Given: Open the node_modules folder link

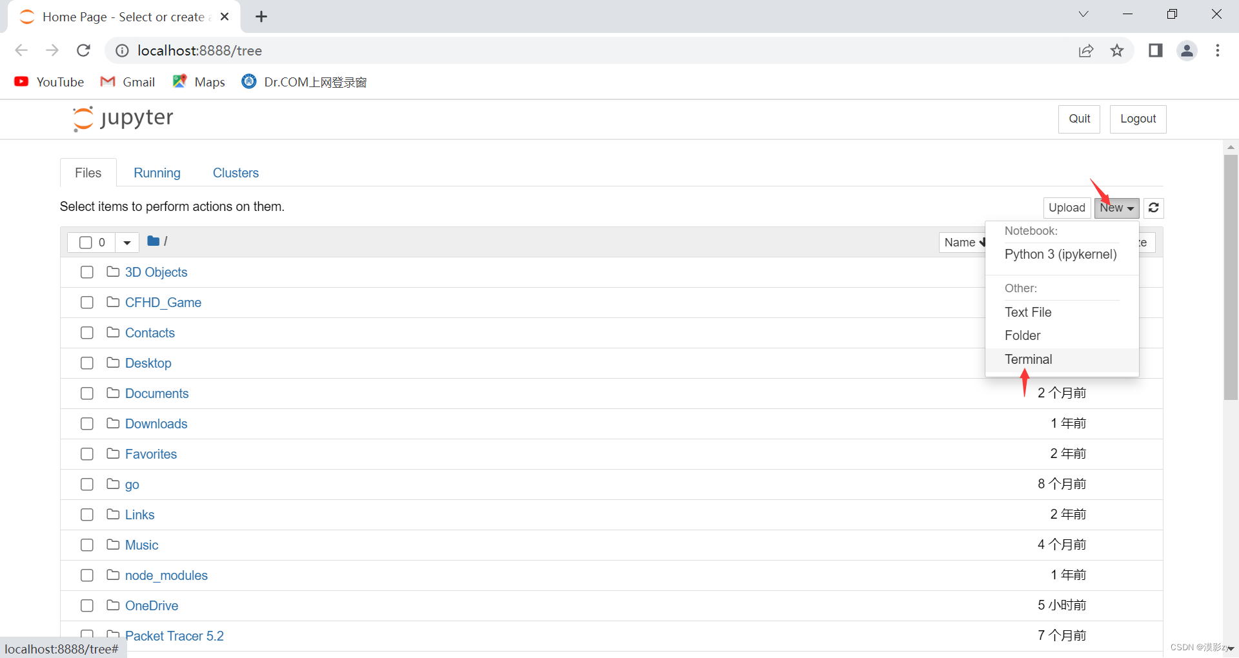Looking at the screenshot, I should (x=166, y=575).
